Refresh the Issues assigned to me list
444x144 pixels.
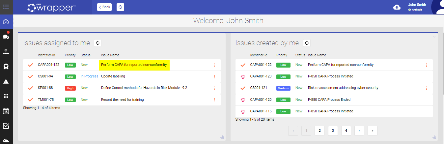98,43
